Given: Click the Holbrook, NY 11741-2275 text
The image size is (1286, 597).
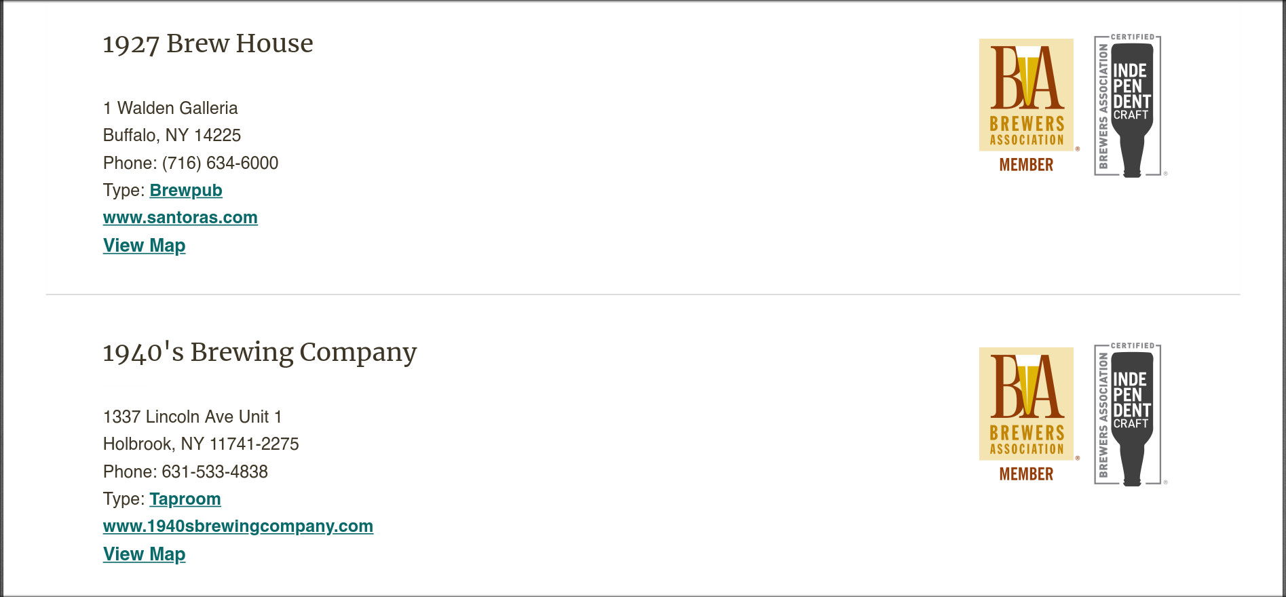Looking at the screenshot, I should [x=201, y=444].
